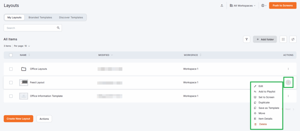Expand the All Workspaces dropdown

coord(243,6)
